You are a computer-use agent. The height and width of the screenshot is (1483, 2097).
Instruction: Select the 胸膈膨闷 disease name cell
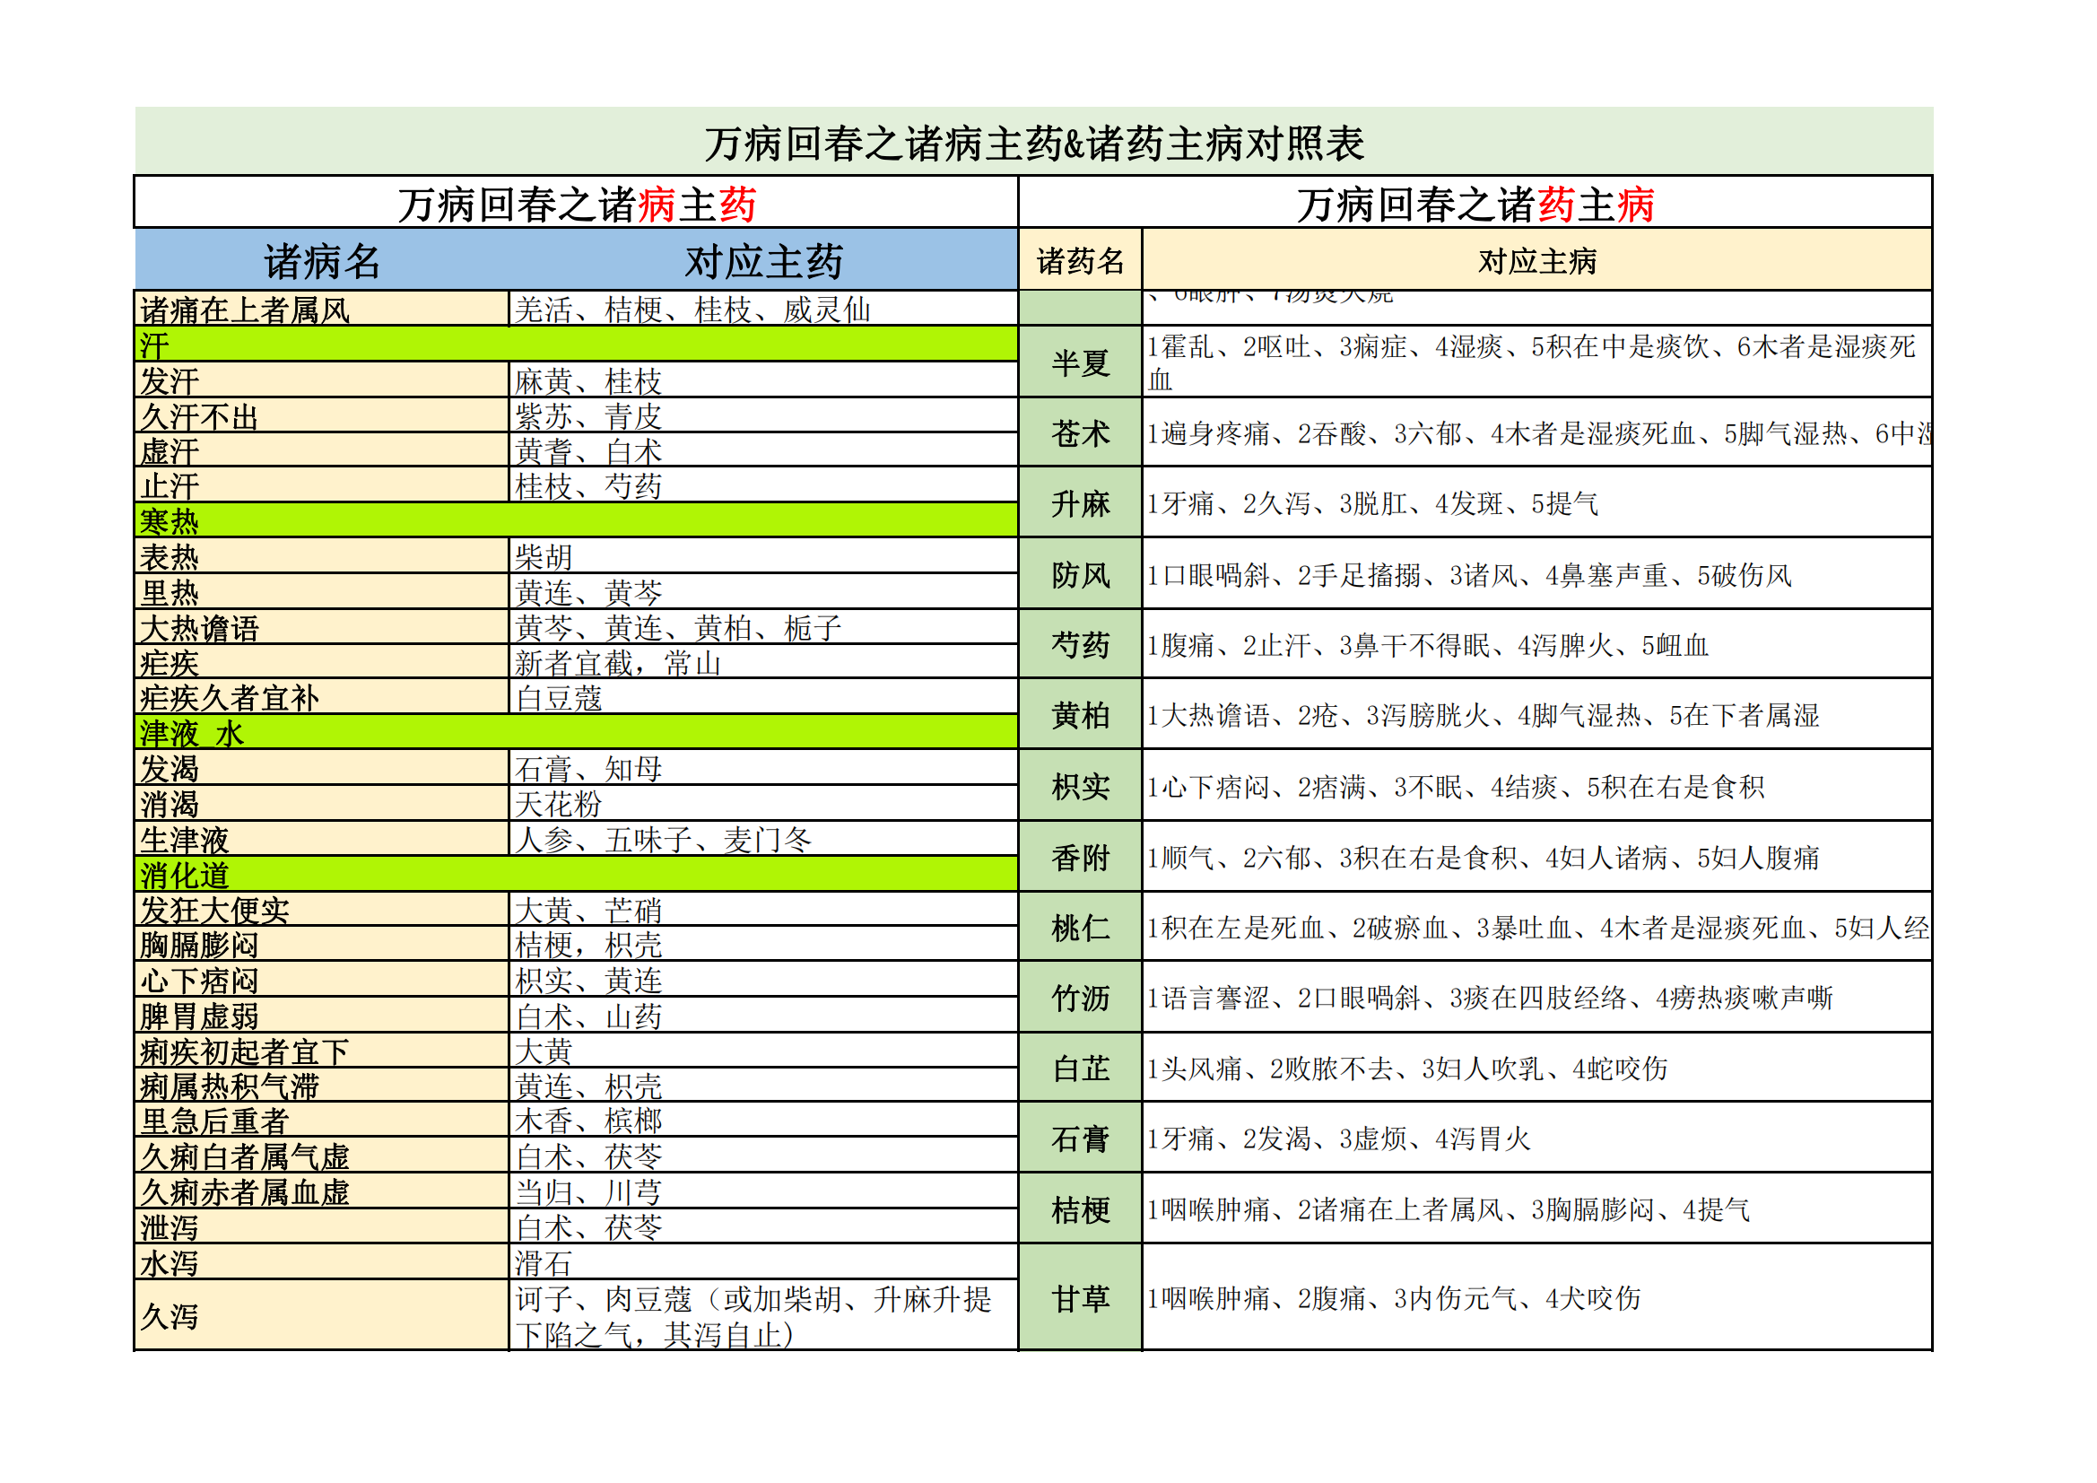(321, 945)
